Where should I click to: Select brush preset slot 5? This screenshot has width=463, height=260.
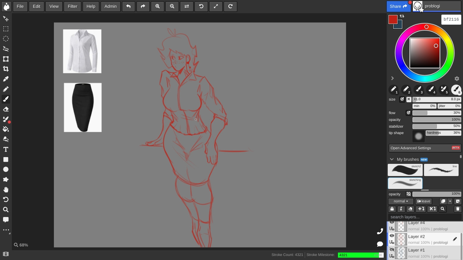(444, 90)
